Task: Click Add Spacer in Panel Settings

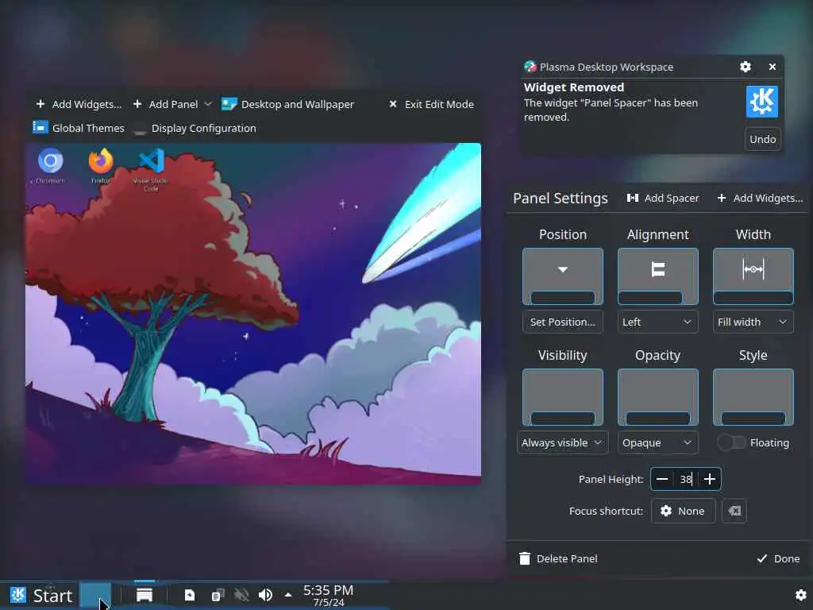Action: click(x=663, y=198)
